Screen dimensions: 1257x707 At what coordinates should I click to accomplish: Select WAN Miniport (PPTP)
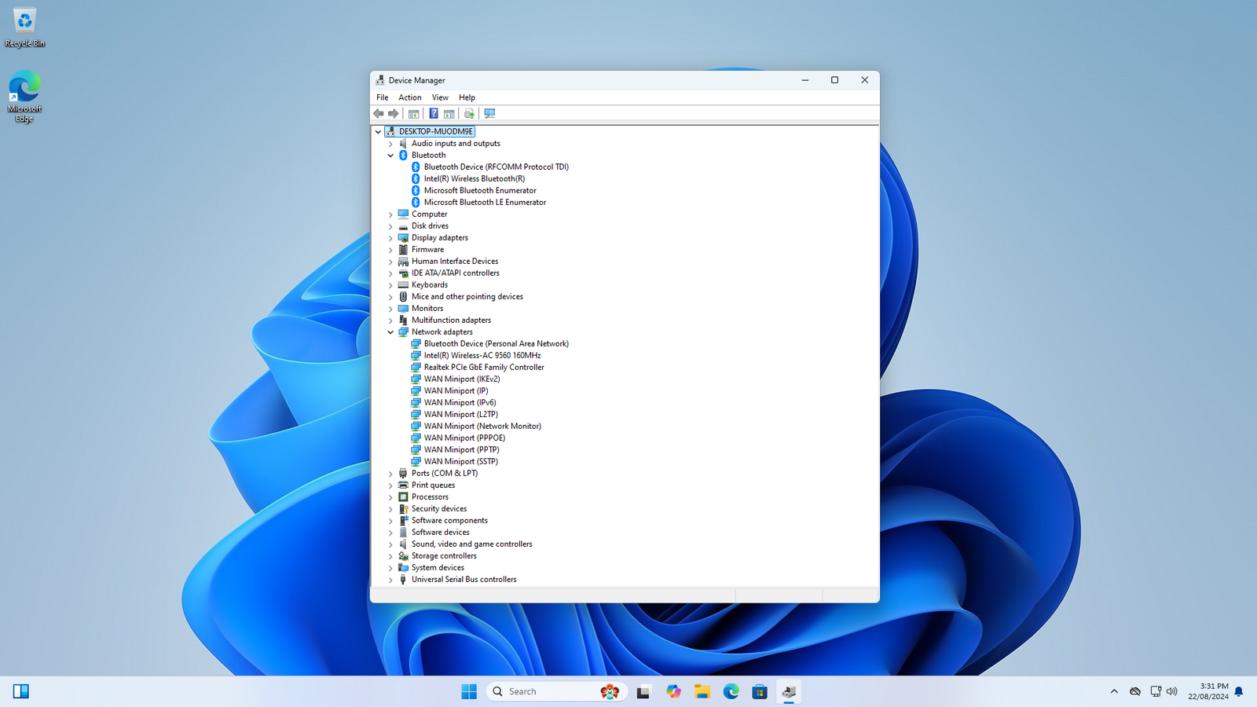tap(461, 449)
